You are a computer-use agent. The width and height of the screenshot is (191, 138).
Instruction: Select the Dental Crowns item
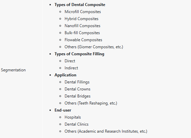[x=78, y=89]
